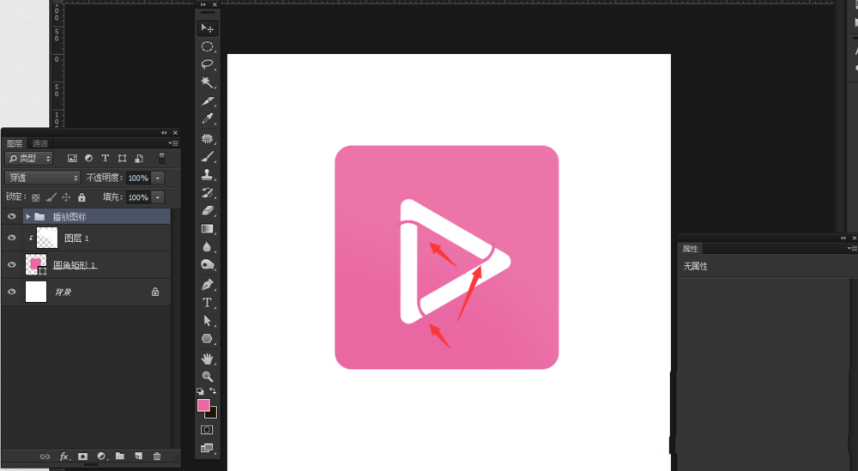Screen dimensions: 858x471
Task: Delete the selected layer
Action: coord(157,456)
